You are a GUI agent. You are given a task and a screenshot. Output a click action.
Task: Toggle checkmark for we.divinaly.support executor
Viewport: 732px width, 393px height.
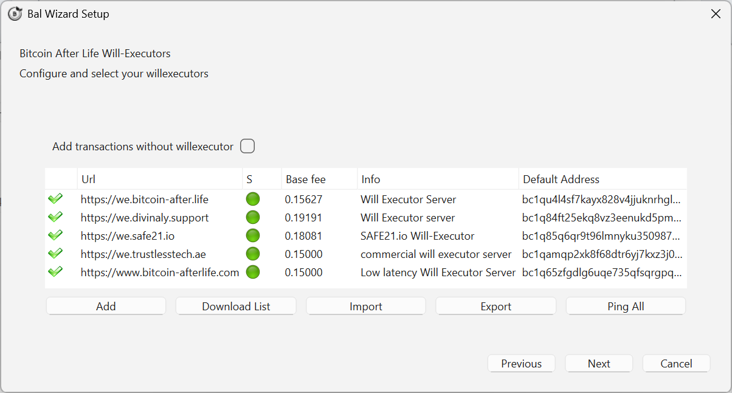point(55,217)
